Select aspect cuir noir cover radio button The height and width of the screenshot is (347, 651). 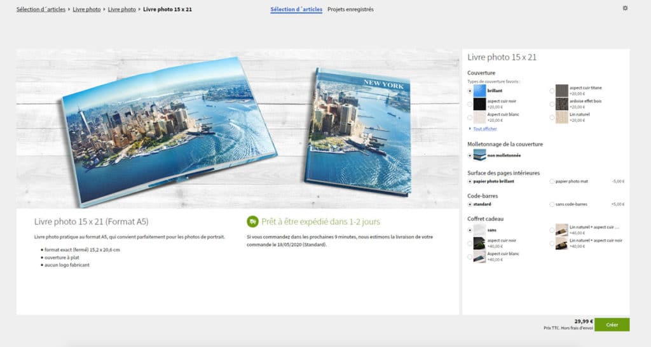click(470, 104)
